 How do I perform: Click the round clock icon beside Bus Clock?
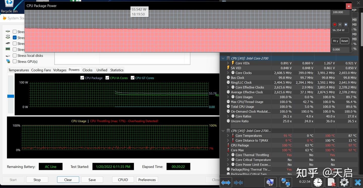228,78
